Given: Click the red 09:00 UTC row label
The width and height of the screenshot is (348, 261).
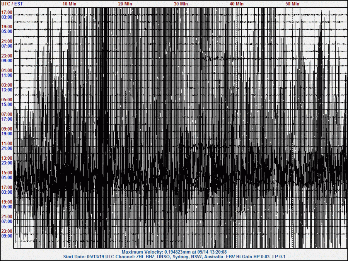Looking at the screenshot, I should [7, 129].
